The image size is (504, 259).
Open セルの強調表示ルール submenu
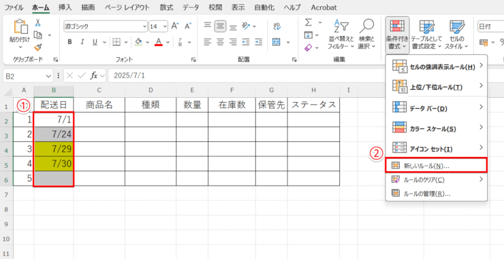click(436, 67)
